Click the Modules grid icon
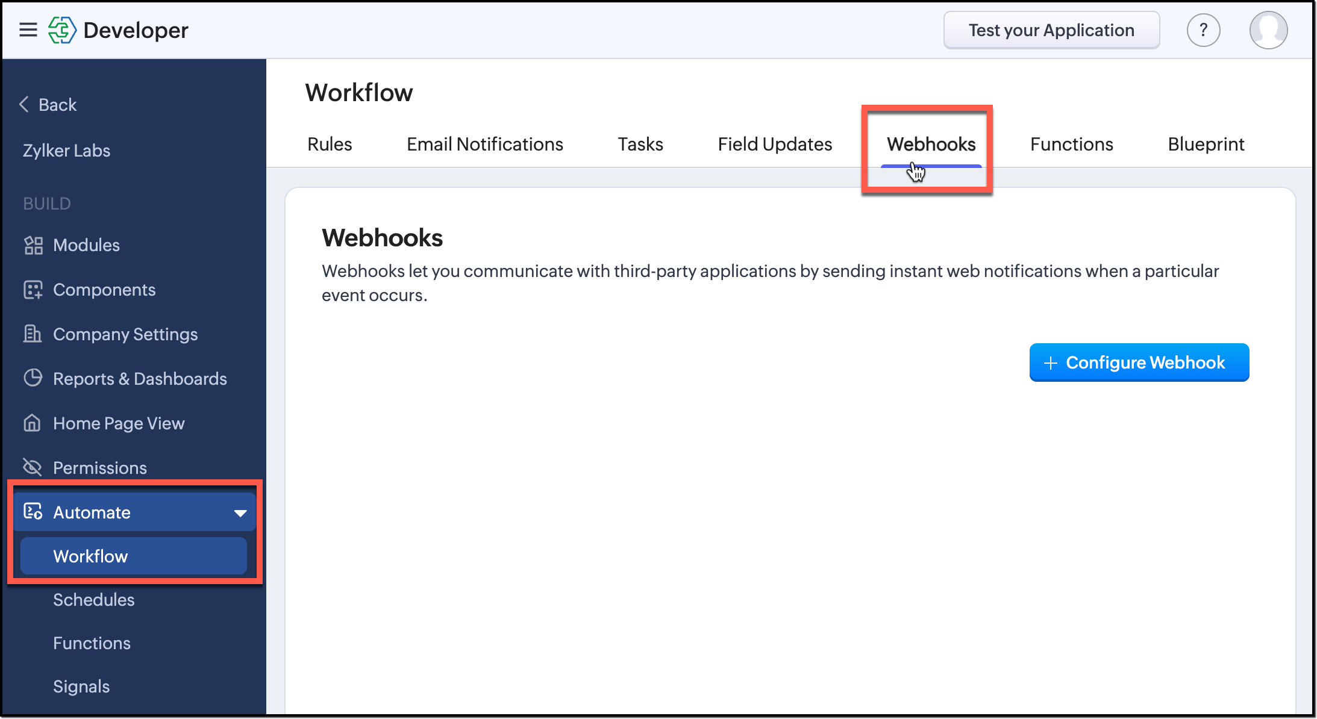The height and width of the screenshot is (719, 1317). click(x=33, y=245)
